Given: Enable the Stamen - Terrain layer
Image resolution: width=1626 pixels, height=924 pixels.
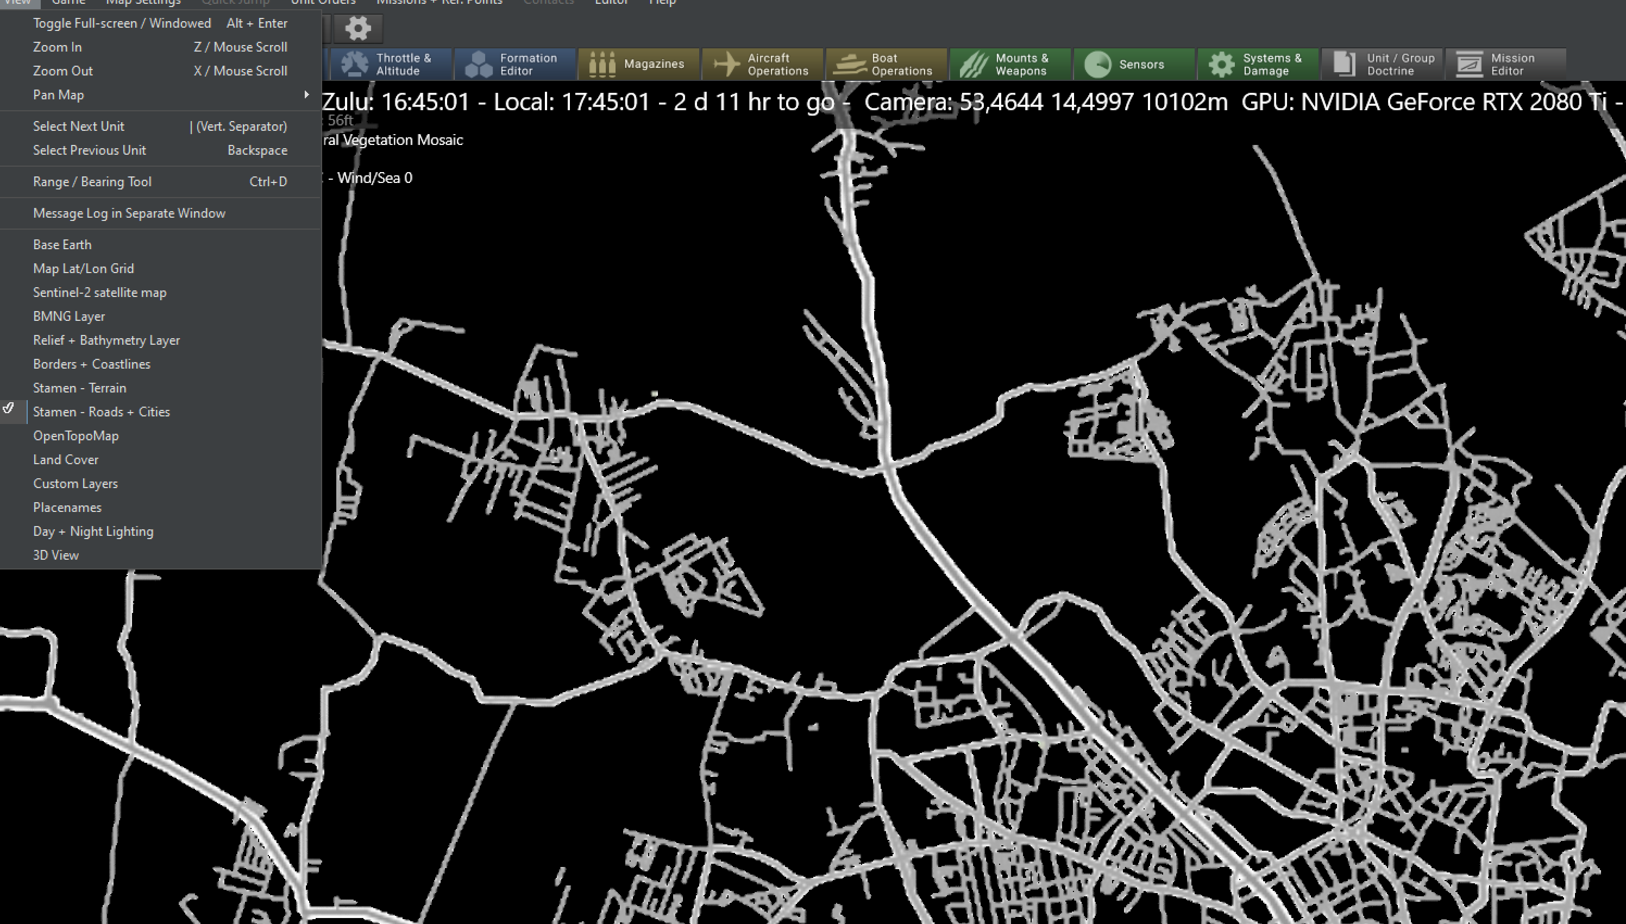Looking at the screenshot, I should pyautogui.click(x=160, y=388).
